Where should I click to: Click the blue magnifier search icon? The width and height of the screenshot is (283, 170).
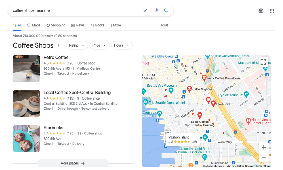[x=166, y=11]
